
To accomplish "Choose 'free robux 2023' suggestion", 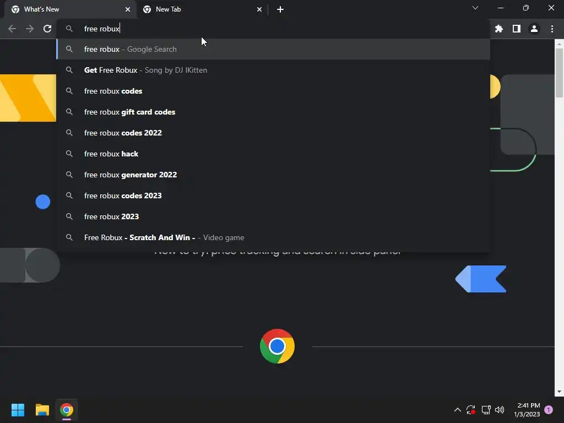I will click(x=273, y=216).
